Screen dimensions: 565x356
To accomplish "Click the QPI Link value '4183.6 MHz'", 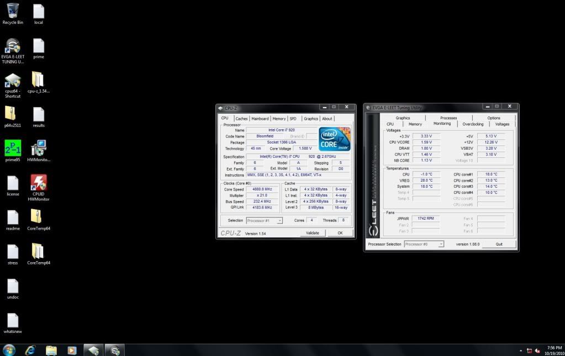I will 262,208.
